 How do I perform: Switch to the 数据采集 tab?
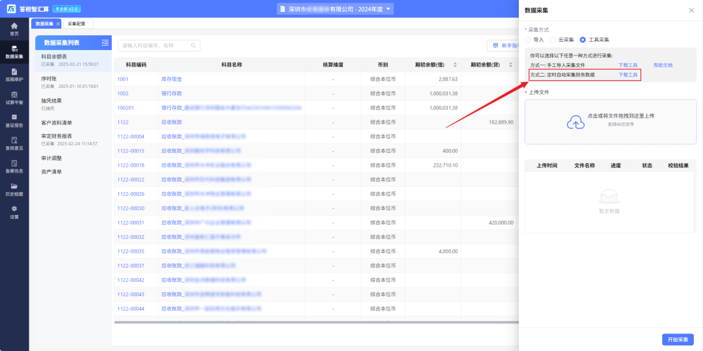44,23
